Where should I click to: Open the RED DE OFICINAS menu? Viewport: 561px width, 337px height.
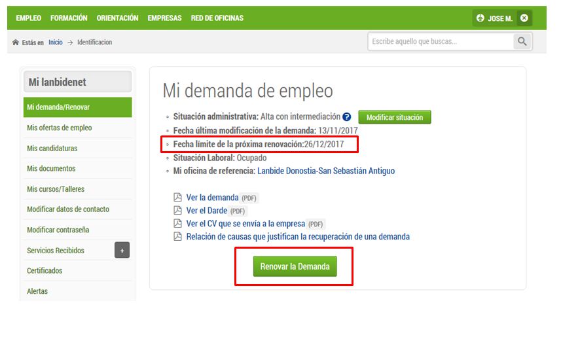click(x=217, y=18)
